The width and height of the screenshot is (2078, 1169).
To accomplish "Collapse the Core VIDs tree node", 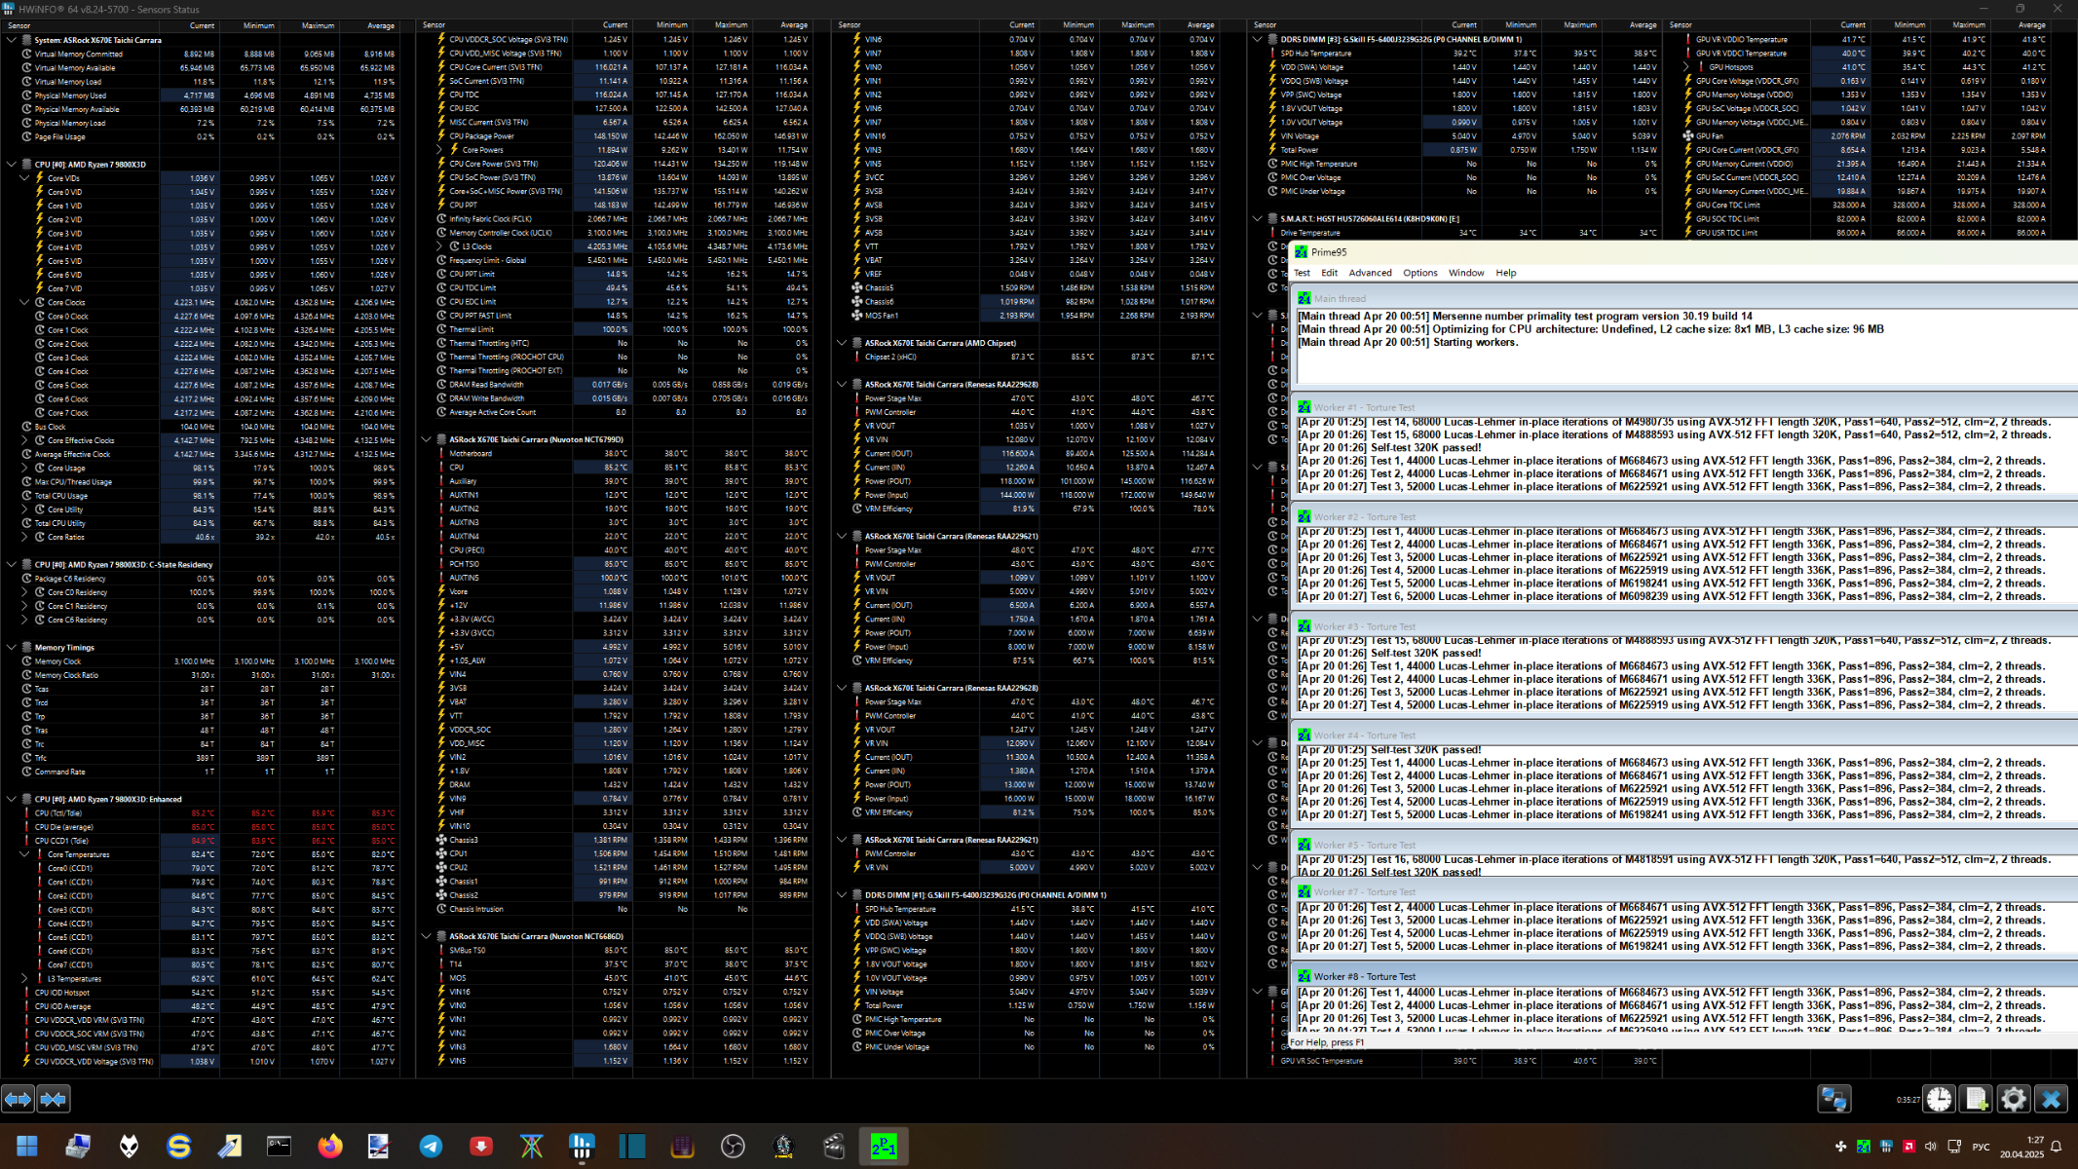I will [24, 178].
